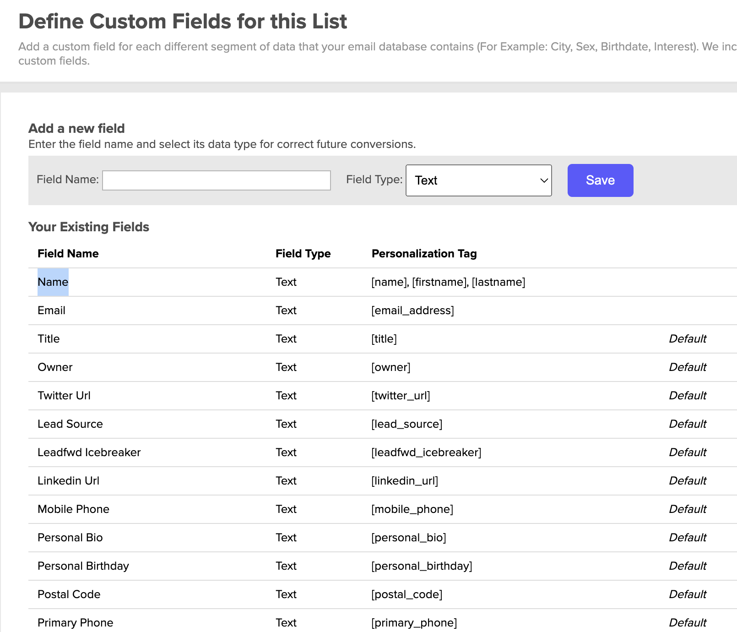Click the Personal Bio field name
737x632 pixels.
[70, 538]
